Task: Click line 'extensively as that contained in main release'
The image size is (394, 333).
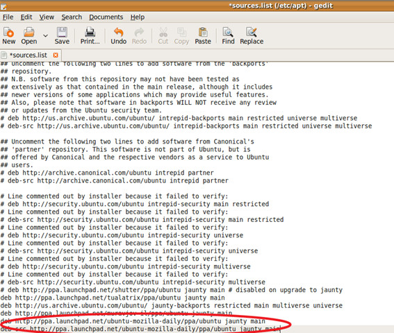Action: click(x=136, y=87)
